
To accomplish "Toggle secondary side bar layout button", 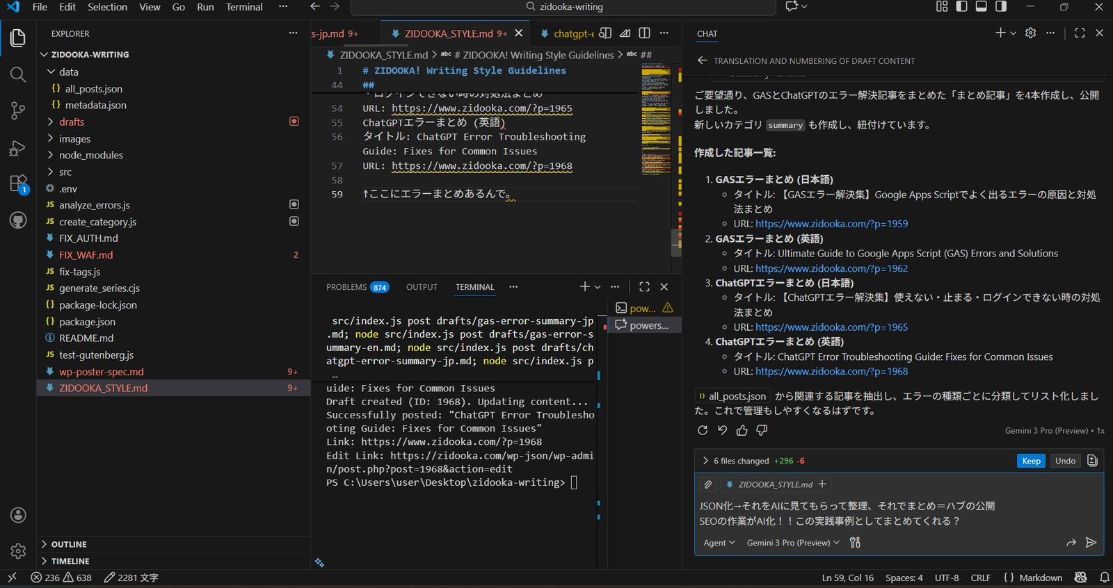I will click(x=1000, y=7).
